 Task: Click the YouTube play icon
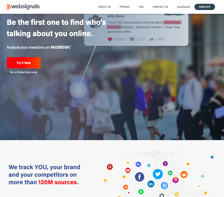click(x=128, y=170)
